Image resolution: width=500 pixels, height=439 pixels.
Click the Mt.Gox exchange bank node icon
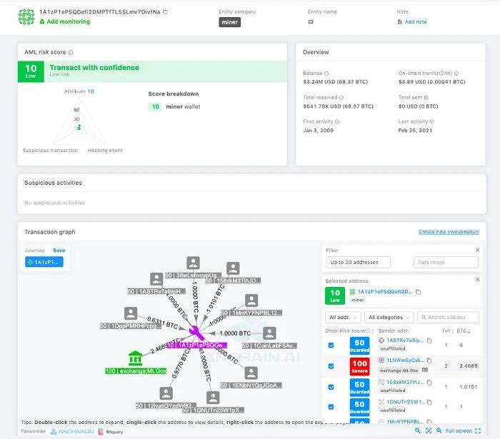135,358
